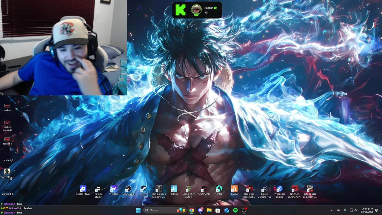Click the FiveM desktop shortcut

[234, 191]
